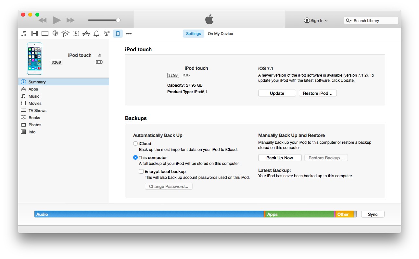Skip ahead with the fast-forward button
Screen dimensions: 419x259
coord(70,20)
